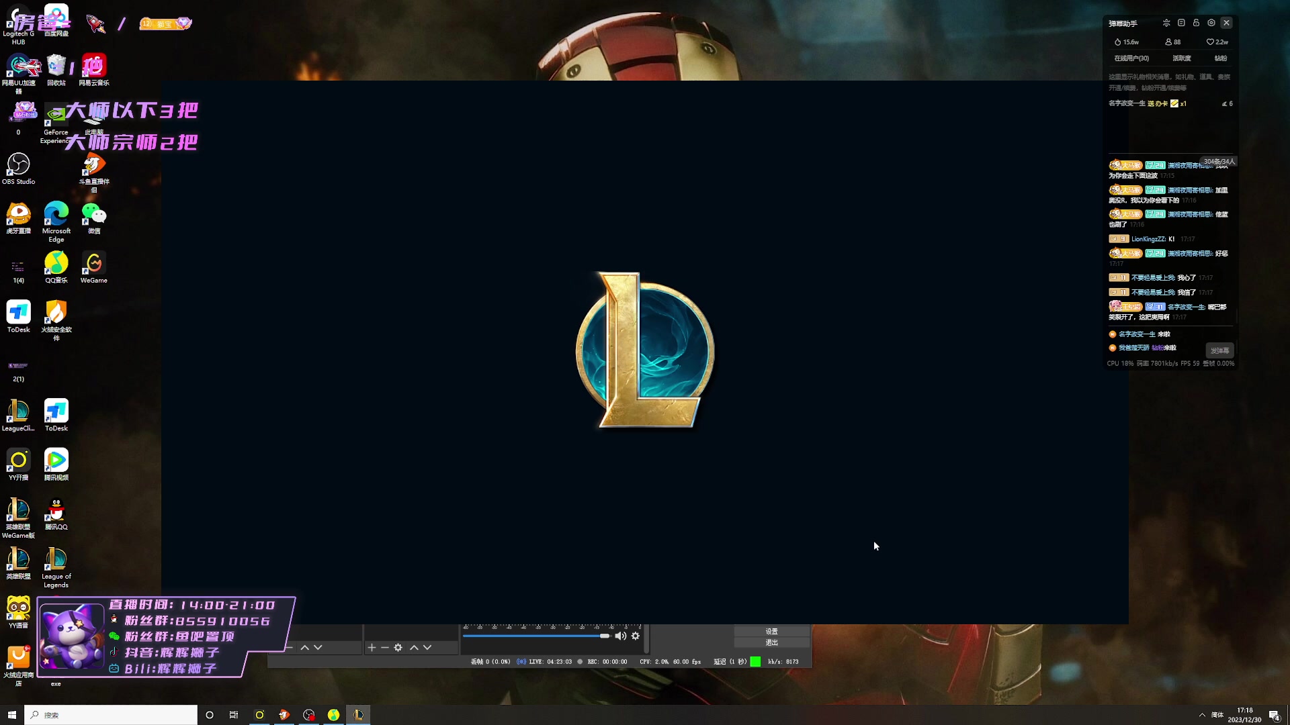Image resolution: width=1290 pixels, height=725 pixels.
Task: Open the 弹幕助手 settings gear icon
Action: [1211, 23]
